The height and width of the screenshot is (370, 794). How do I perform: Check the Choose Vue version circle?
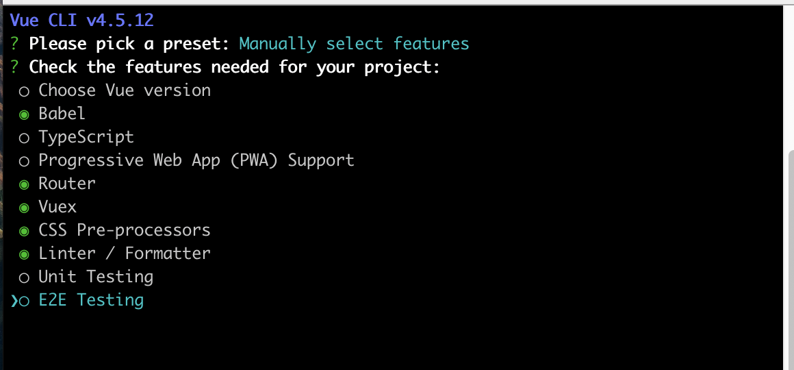tap(24, 92)
